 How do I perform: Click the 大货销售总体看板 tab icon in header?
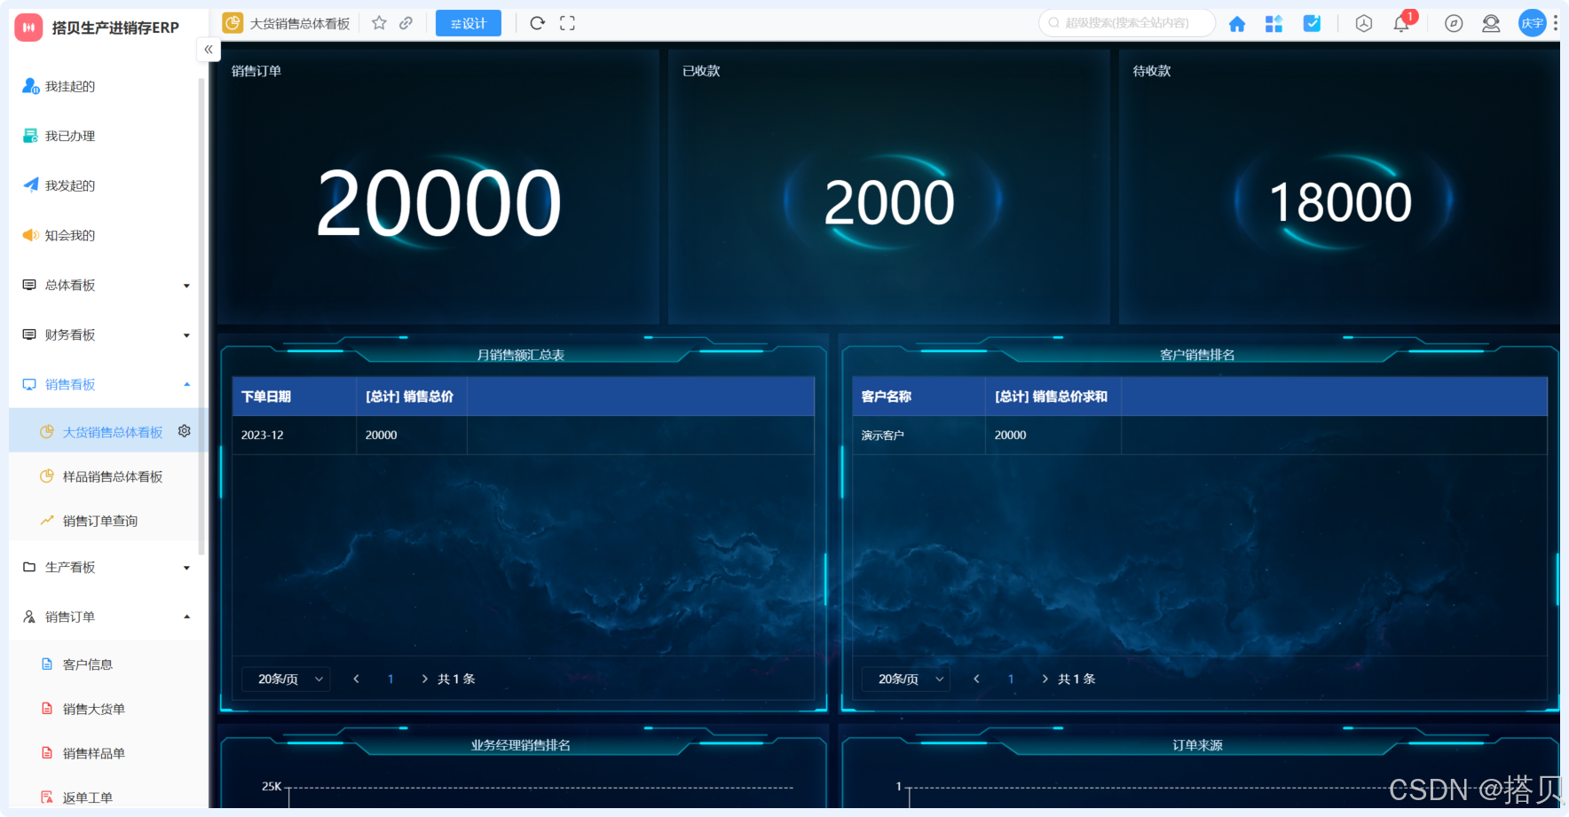(x=233, y=23)
